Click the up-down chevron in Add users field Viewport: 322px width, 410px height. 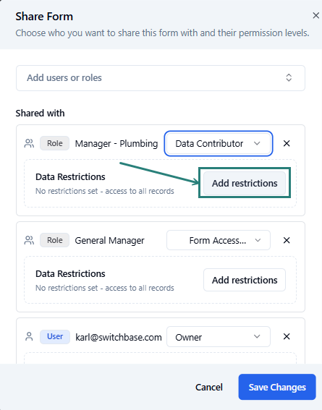point(289,77)
